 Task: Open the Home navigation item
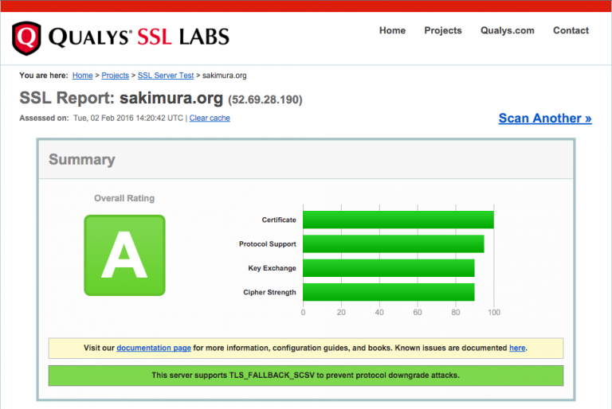(392, 30)
